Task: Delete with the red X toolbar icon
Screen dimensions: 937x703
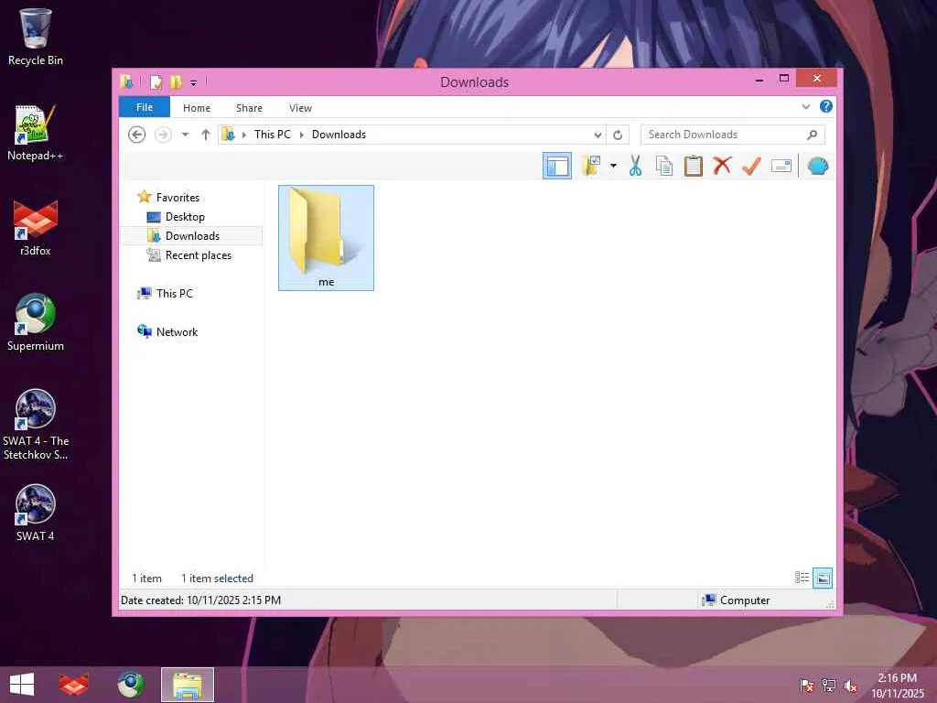Action: [722, 166]
